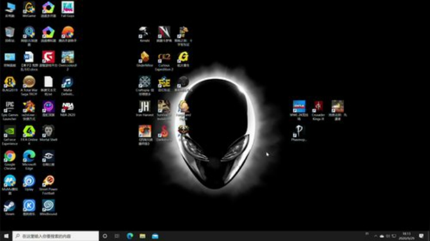Open File Explorer from taskbar
The image size is (430, 241).
click(x=143, y=236)
